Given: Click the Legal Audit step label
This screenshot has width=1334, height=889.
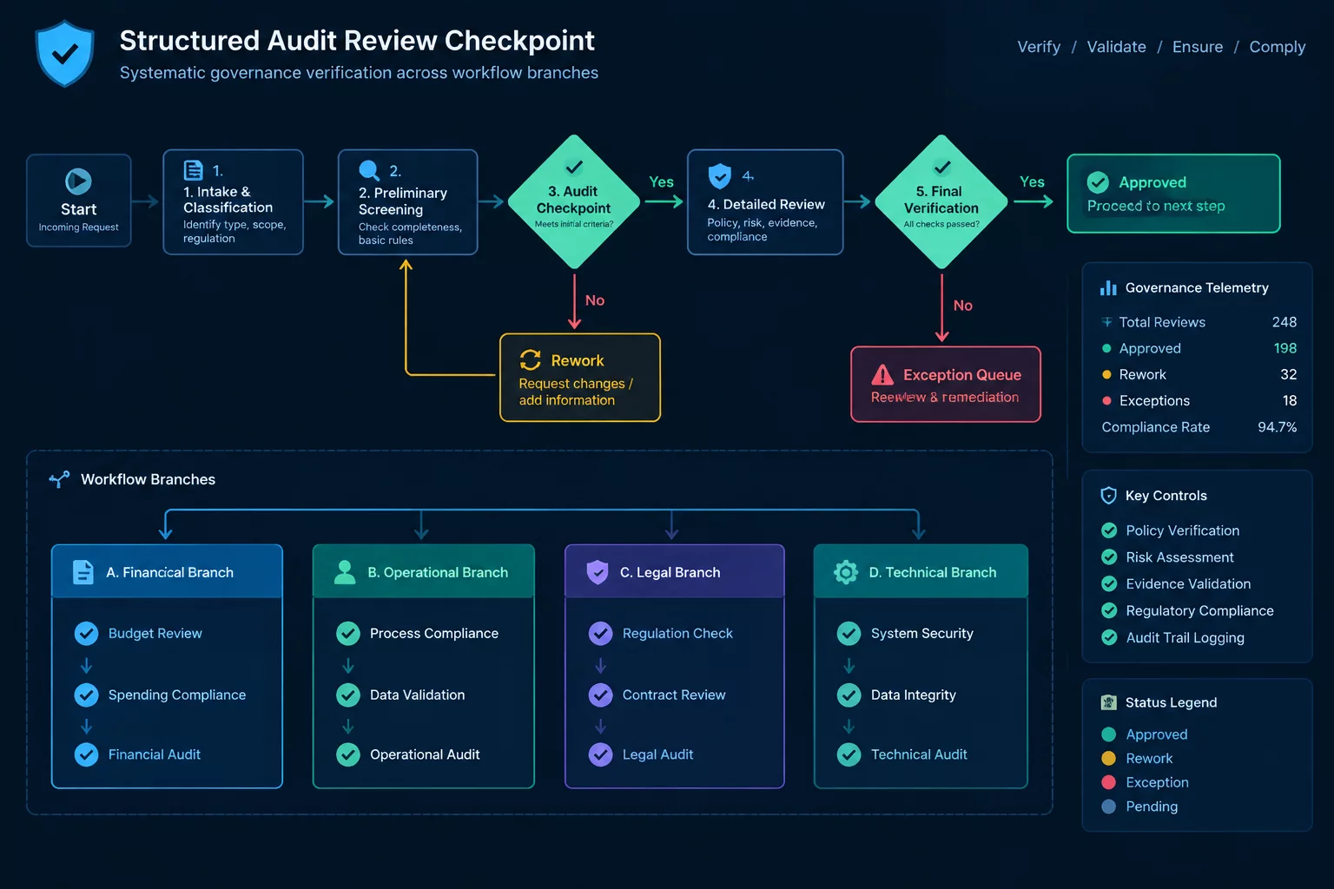Looking at the screenshot, I should pyautogui.click(x=657, y=754).
